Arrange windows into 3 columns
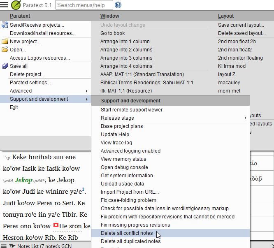The height and width of the screenshot is (248, 274). (126, 58)
